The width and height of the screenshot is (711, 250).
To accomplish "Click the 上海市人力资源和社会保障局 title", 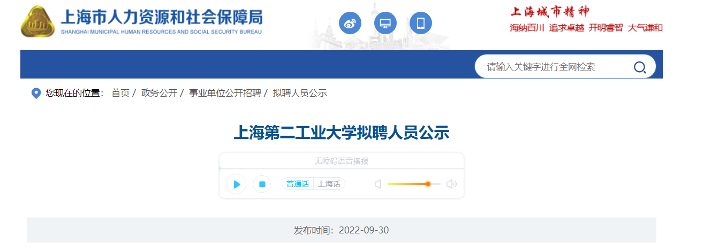I will [x=162, y=17].
